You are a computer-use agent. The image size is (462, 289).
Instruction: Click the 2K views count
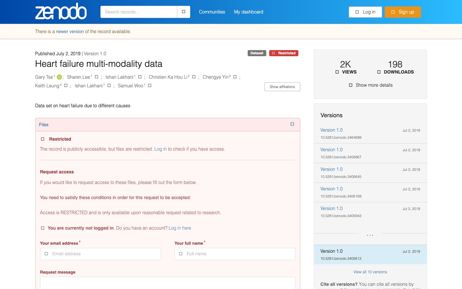tap(346, 64)
